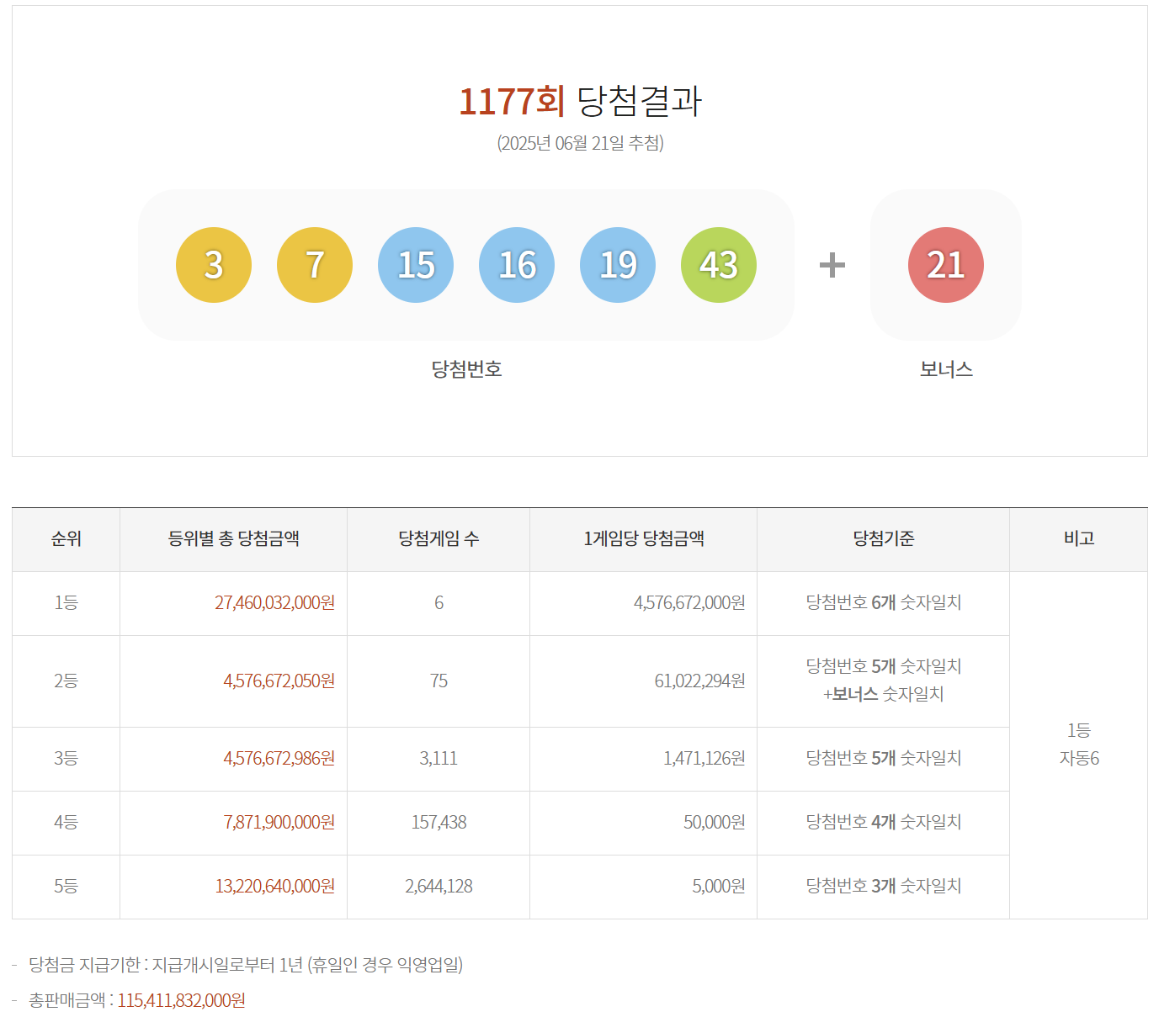Click the plus sign before bonus number

tap(832, 264)
